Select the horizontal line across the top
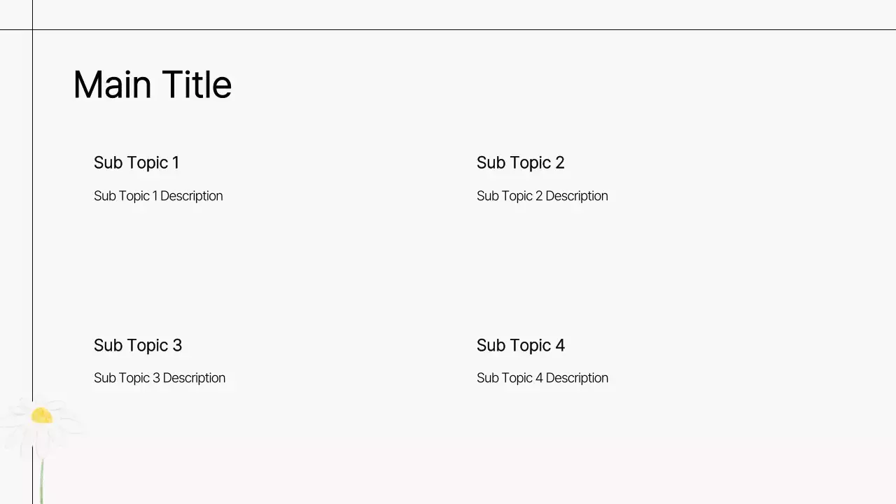The height and width of the screenshot is (504, 896). [x=448, y=29]
